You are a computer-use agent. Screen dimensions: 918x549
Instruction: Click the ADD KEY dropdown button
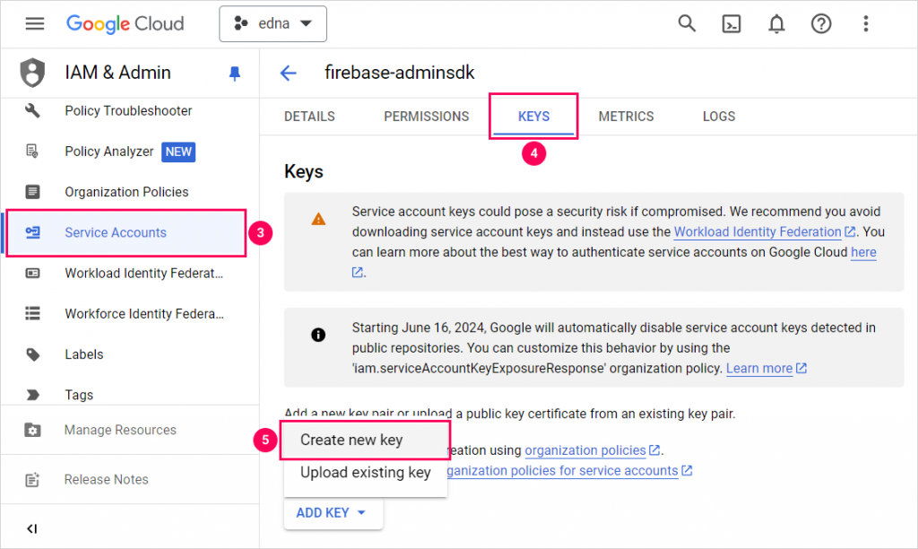click(x=333, y=513)
